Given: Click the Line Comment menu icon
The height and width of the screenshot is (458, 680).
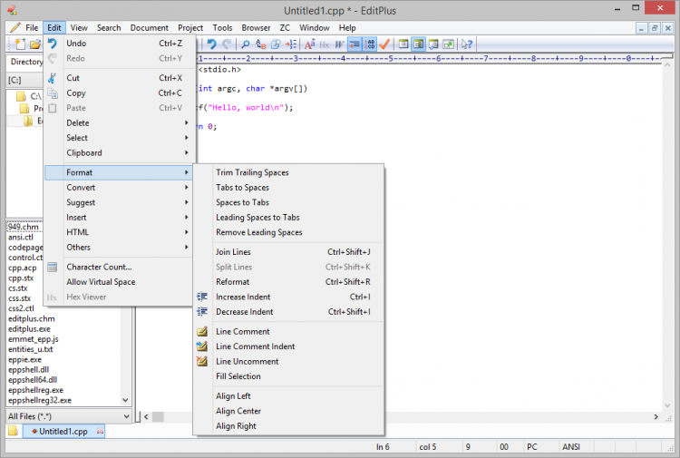Looking at the screenshot, I should (202, 331).
